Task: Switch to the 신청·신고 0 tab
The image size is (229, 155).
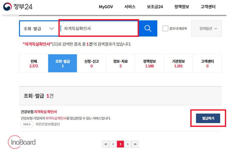Action: pos(91,63)
